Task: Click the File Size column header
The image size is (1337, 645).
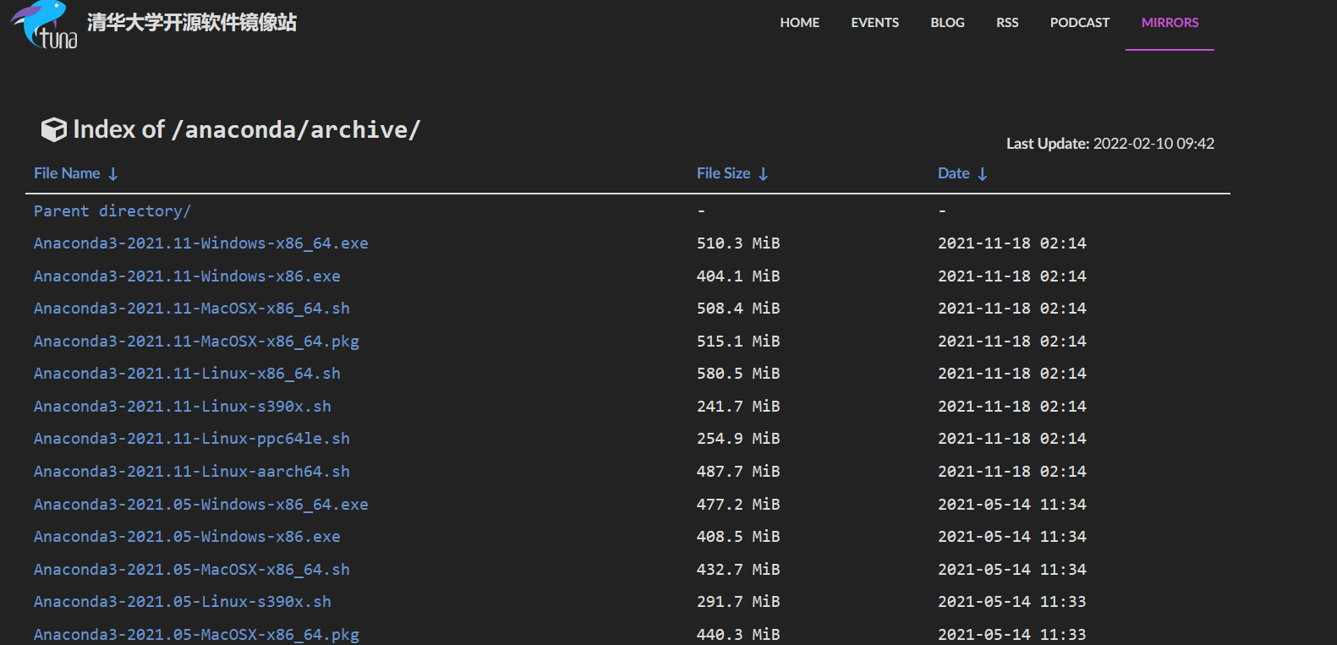Action: [723, 173]
